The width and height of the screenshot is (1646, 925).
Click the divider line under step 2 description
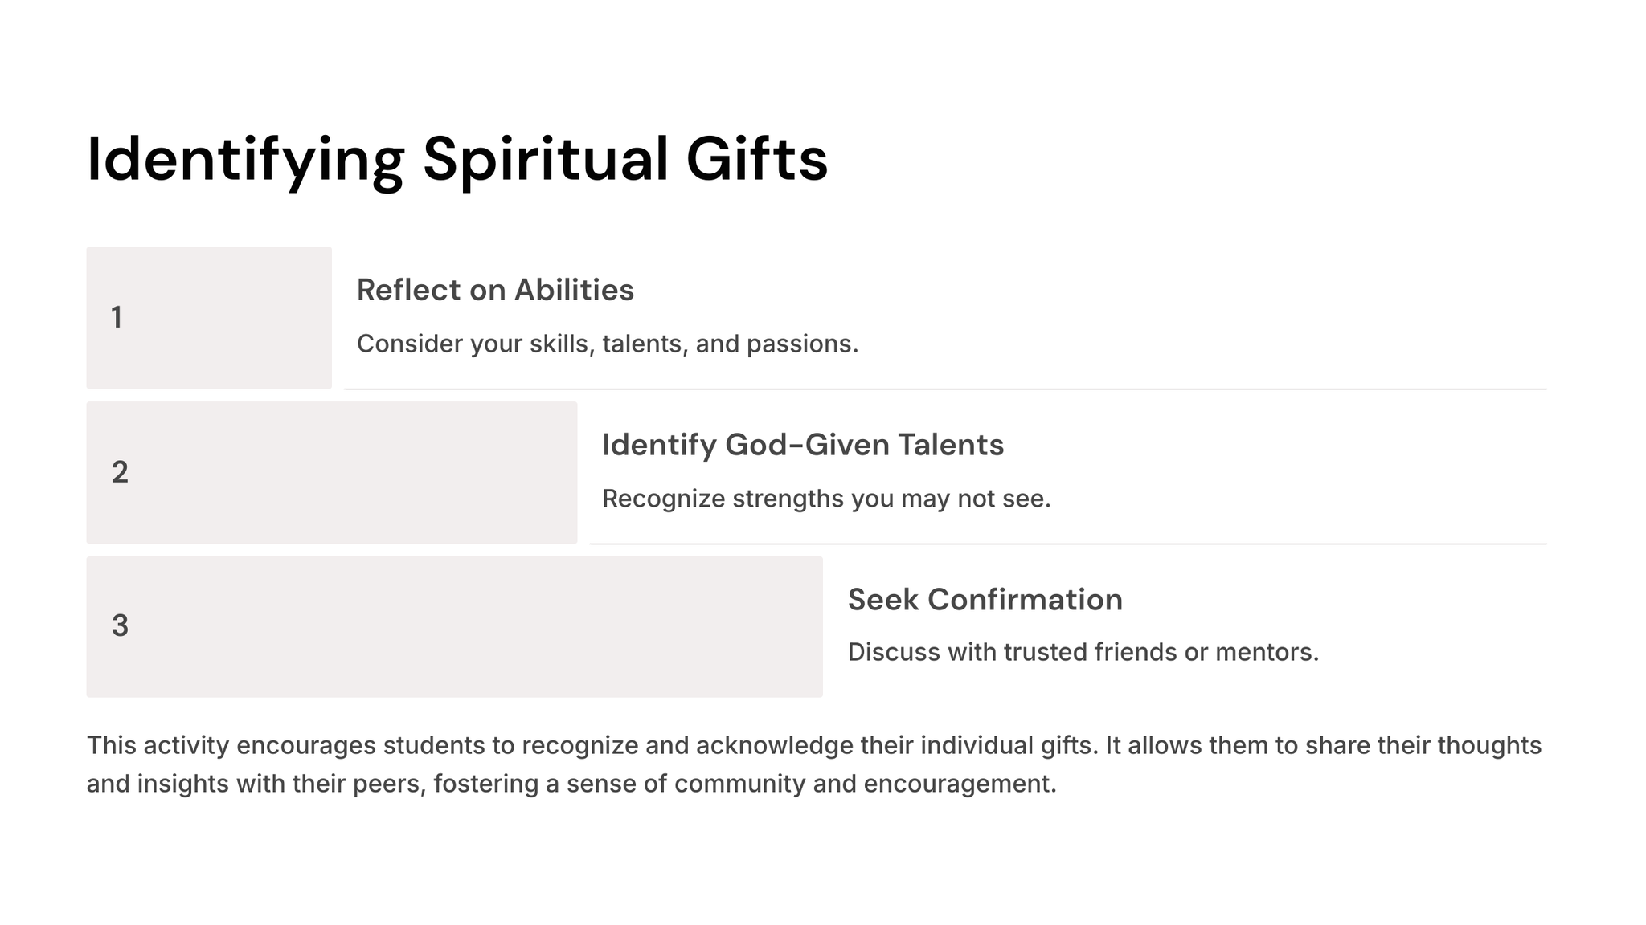coord(1067,544)
